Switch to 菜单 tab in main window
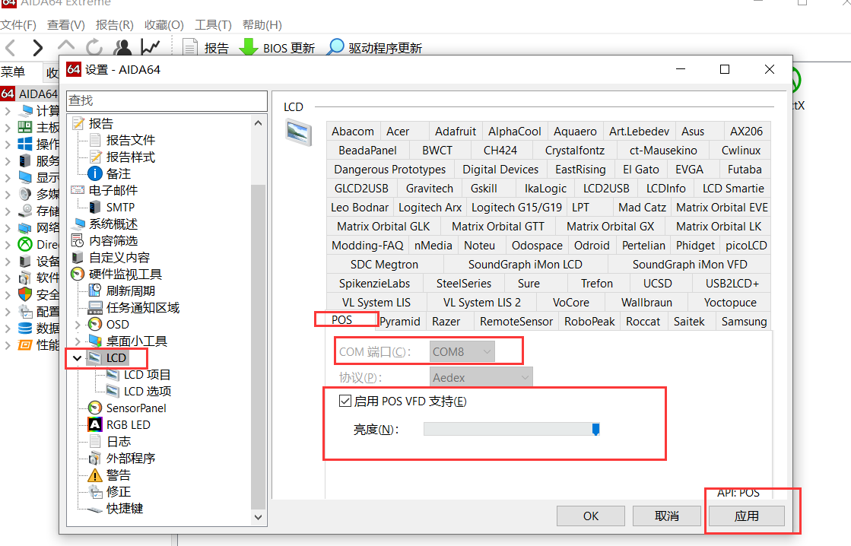Viewport: 851px width, 546px height. (13, 71)
